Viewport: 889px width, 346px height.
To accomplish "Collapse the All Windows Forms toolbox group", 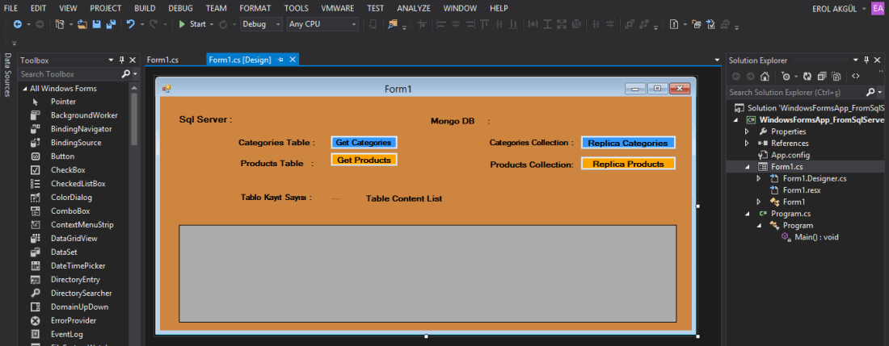I will point(24,88).
